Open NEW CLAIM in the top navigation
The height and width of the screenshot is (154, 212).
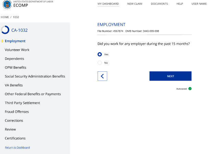click(x=135, y=4)
